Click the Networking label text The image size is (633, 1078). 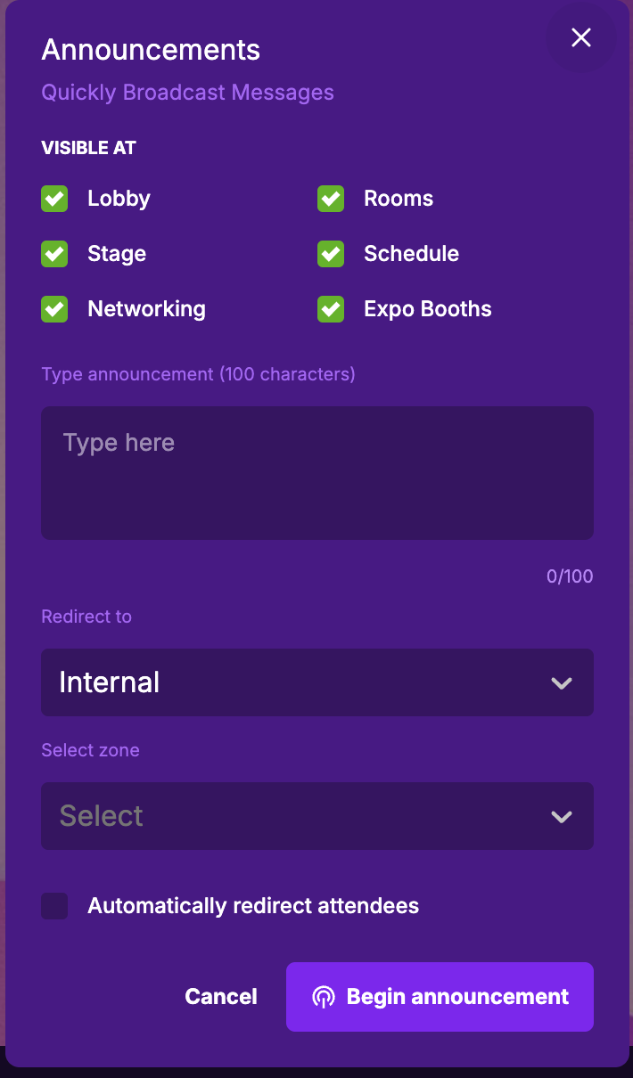146,309
